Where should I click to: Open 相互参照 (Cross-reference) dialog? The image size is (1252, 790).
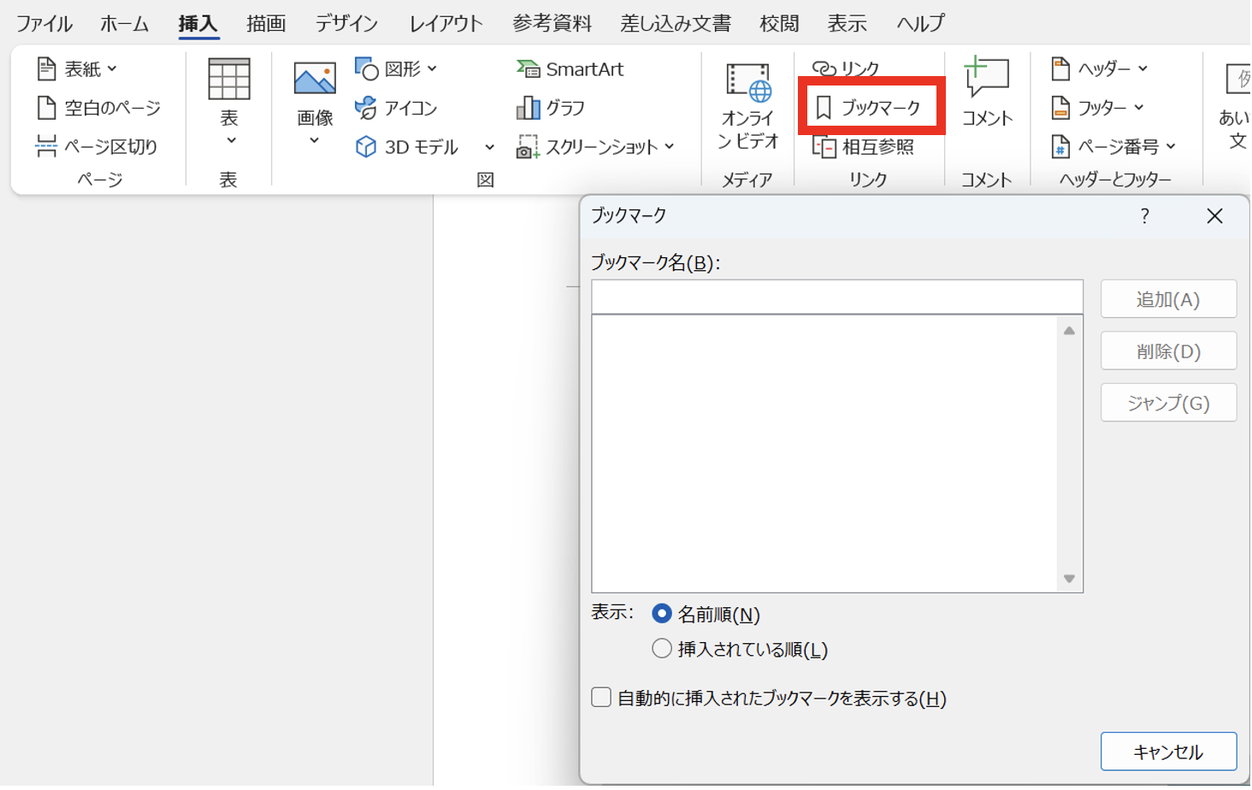(x=864, y=147)
